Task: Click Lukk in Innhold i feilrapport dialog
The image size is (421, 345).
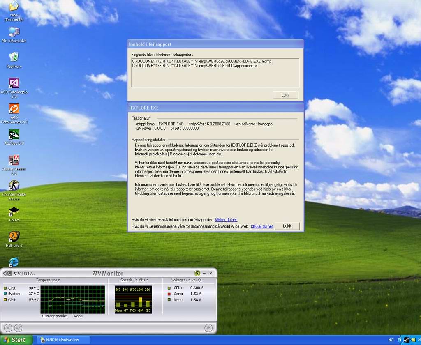Action: [285, 95]
